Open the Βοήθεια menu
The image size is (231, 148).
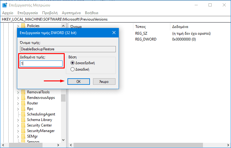tap(92, 13)
